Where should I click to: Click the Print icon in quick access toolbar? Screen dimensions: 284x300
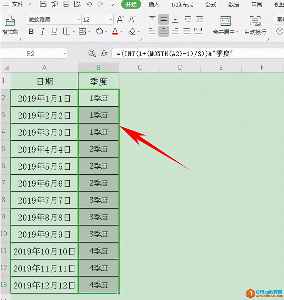click(66, 4)
